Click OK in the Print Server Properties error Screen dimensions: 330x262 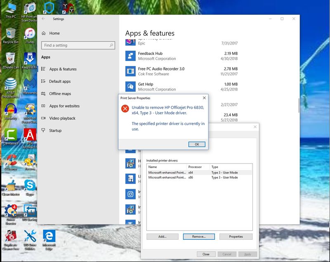(x=197, y=144)
